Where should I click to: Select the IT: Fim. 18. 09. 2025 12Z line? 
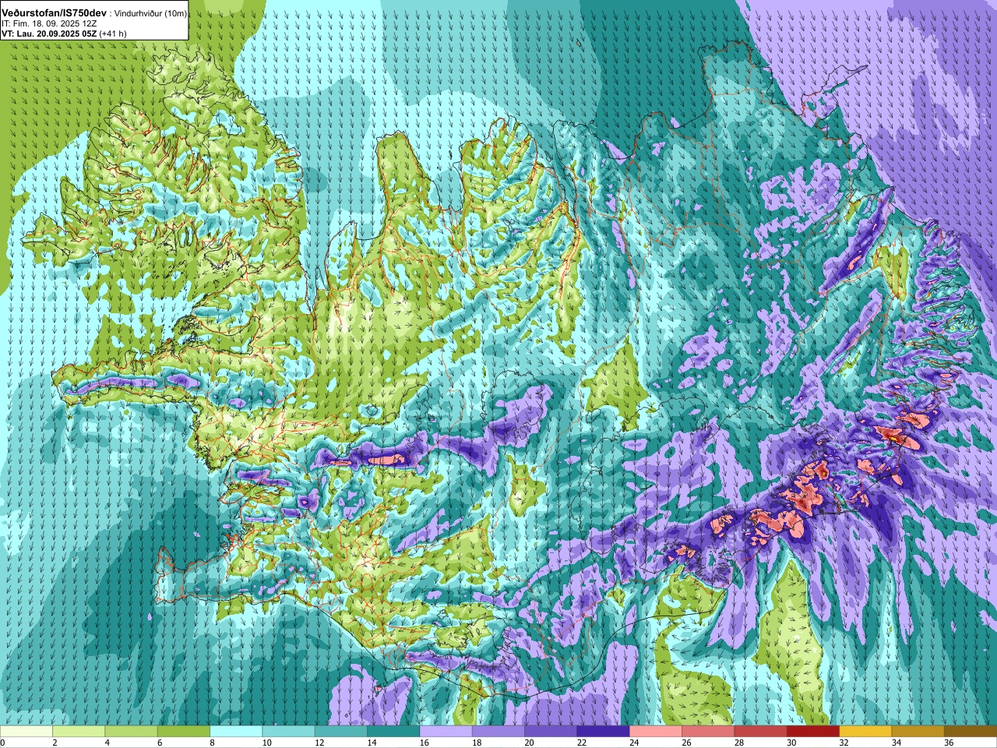[49, 23]
